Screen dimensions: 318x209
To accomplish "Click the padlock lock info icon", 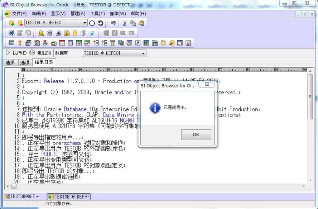I will pos(67,33).
